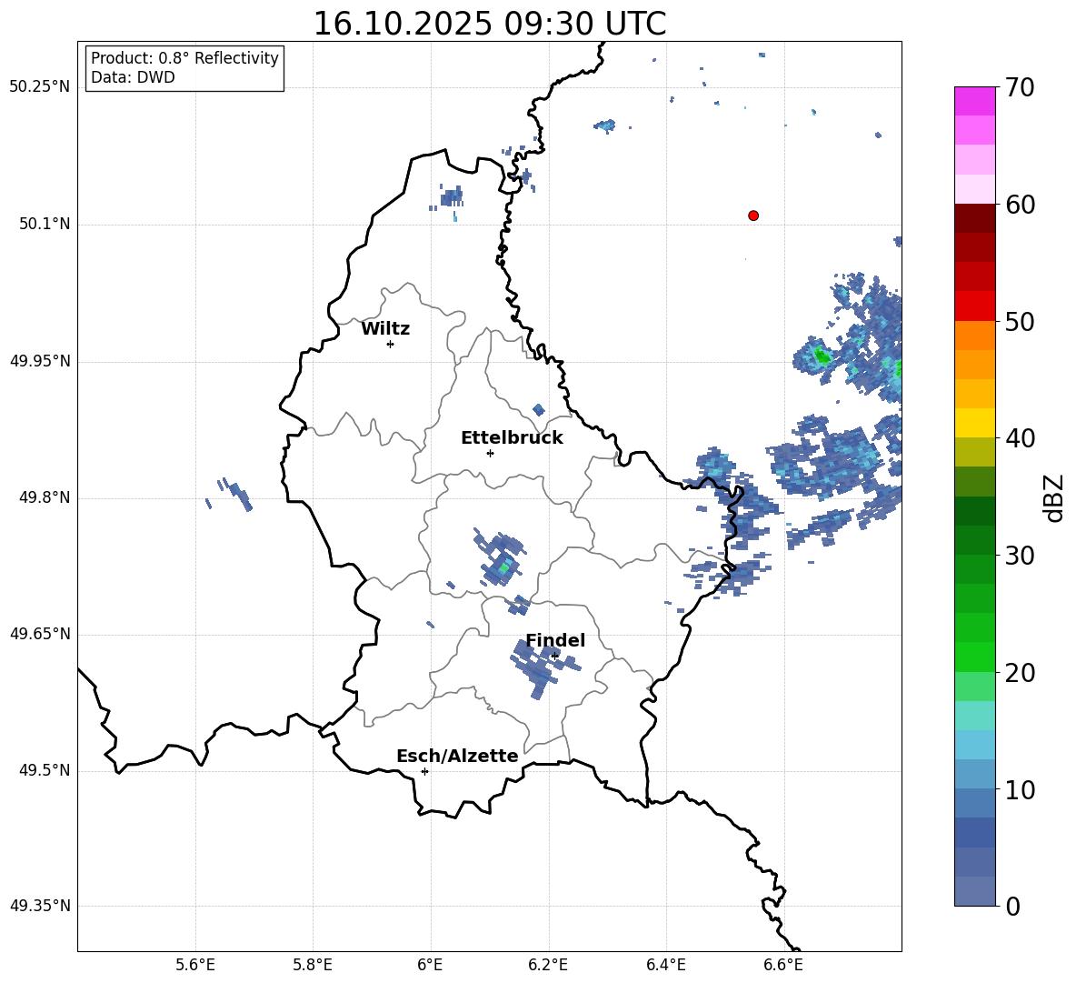Click the colorbar value 70
Image resolution: width=1076 pixels, height=983 pixels.
1020,88
